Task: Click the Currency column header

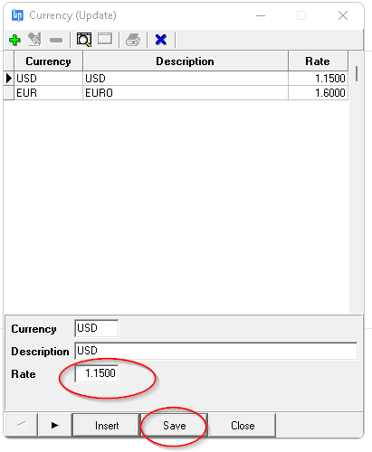Action: tap(48, 61)
